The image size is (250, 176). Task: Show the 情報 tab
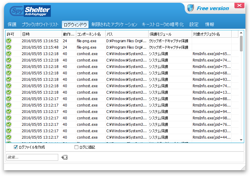coord(210,24)
